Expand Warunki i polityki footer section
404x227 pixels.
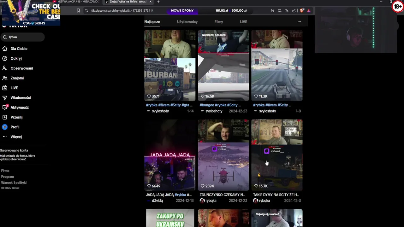14,183
